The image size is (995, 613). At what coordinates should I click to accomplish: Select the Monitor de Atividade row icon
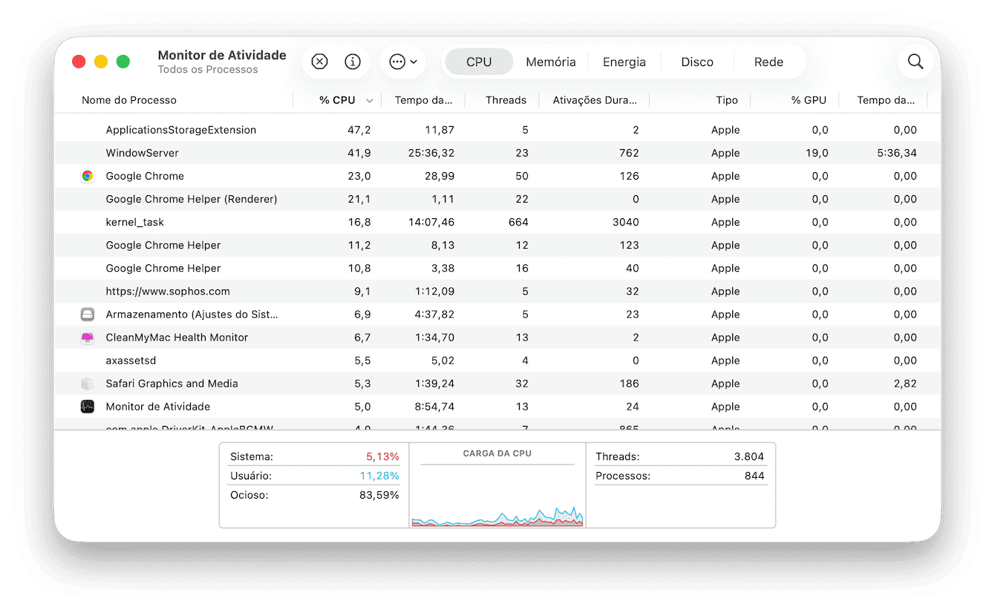[88, 406]
